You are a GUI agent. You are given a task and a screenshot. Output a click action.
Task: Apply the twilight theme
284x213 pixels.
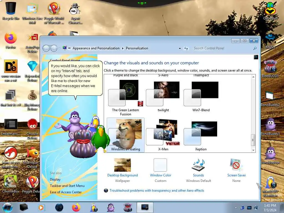[163, 96]
